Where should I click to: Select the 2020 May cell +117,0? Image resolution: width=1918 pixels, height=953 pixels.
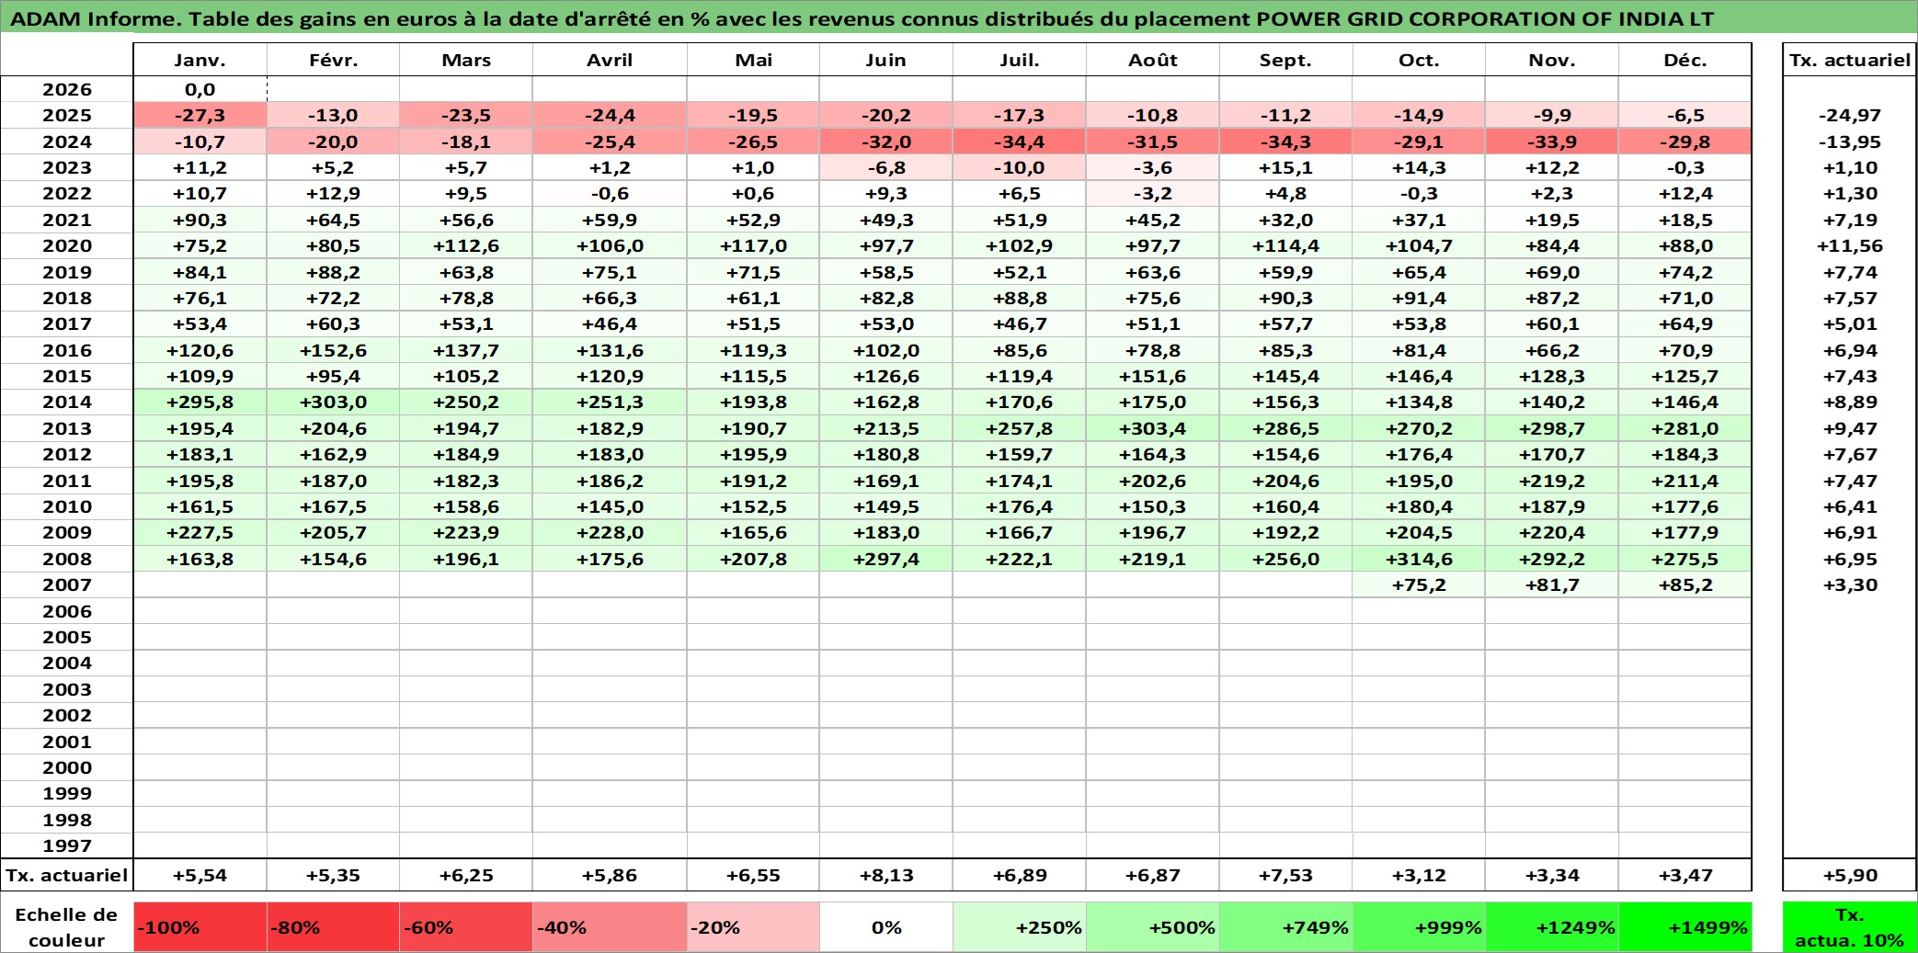754,245
